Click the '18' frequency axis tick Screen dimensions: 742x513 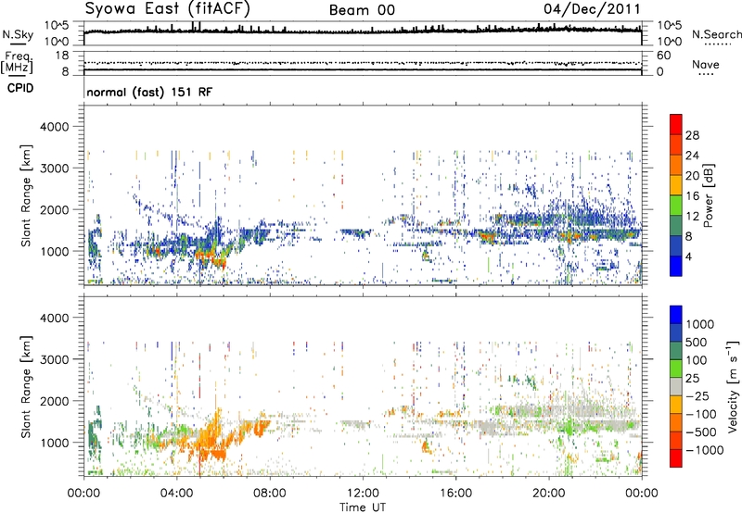coord(62,56)
